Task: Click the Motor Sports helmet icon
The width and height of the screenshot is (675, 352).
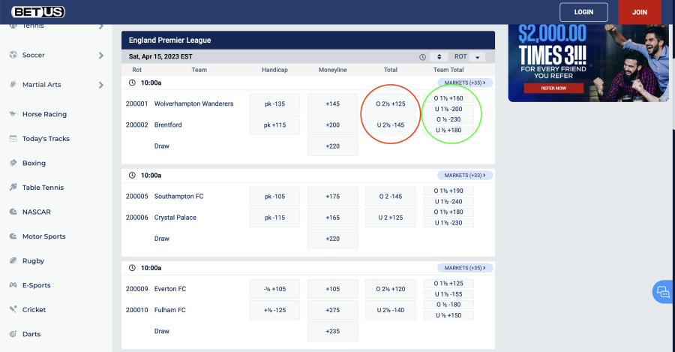Action: pos(13,236)
